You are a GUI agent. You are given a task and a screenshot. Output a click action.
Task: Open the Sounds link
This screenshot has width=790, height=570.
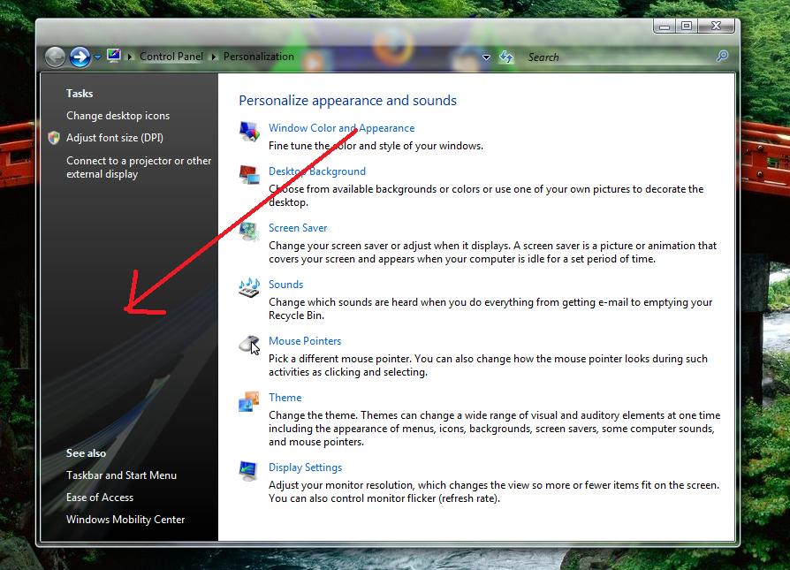tap(285, 285)
